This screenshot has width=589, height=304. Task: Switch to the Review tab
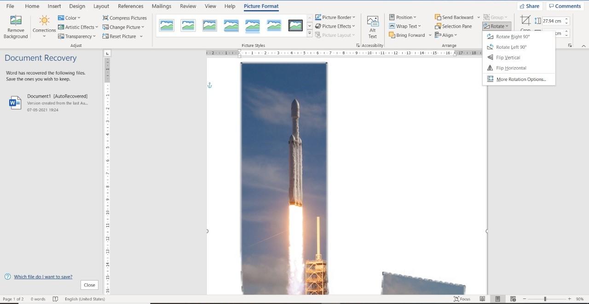188,6
